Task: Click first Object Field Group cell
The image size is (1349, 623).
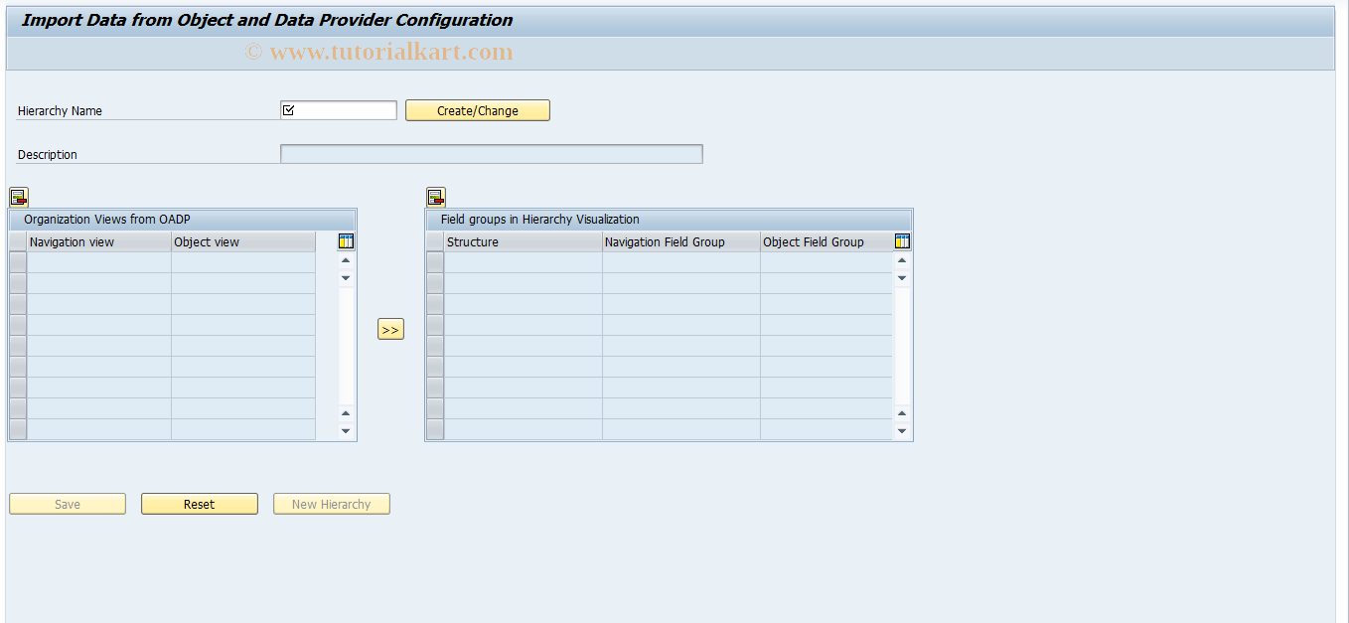Action: click(x=826, y=262)
